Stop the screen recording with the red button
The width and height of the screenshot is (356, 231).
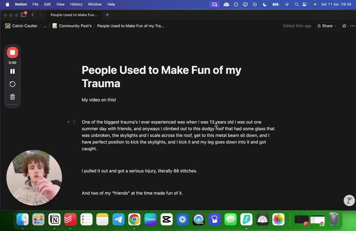[13, 53]
